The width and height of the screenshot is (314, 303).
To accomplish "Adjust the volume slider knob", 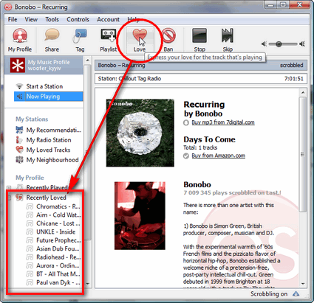I will [279, 44].
